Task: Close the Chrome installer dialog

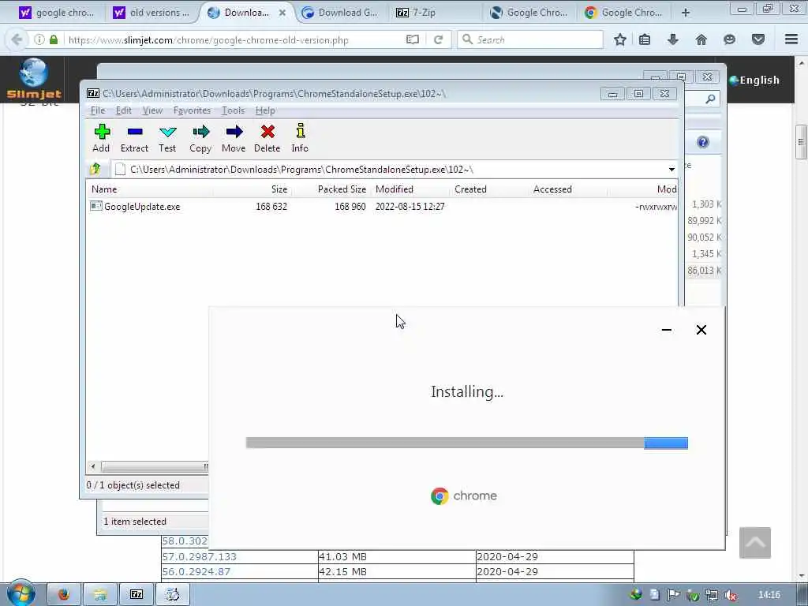Action: [701, 330]
